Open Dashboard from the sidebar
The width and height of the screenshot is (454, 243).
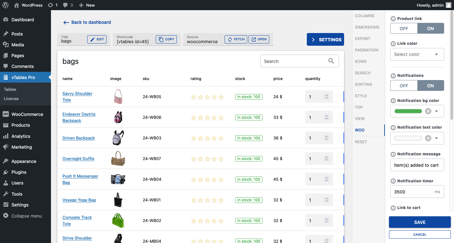pyautogui.click(x=23, y=20)
